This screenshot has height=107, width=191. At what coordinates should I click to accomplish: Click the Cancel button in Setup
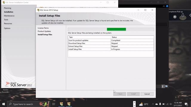tap(147, 94)
